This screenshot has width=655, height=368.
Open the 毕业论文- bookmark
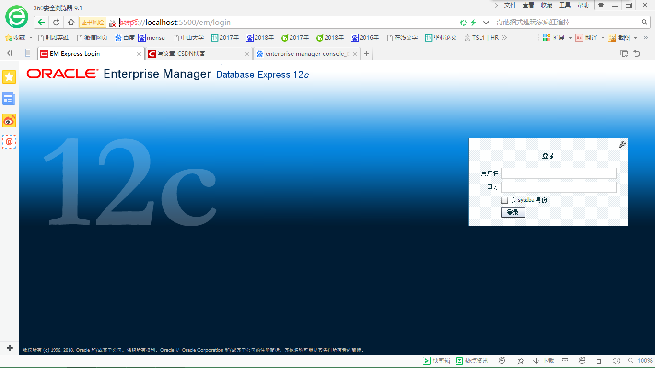(x=442, y=38)
